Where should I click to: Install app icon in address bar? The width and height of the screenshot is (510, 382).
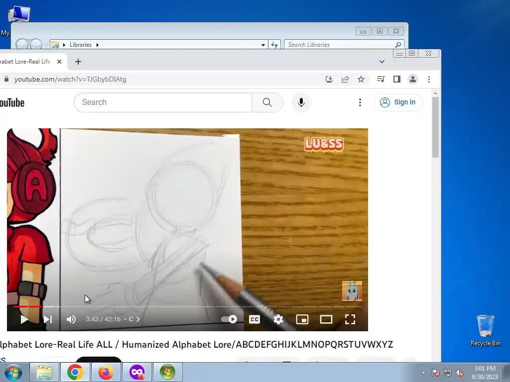point(329,79)
